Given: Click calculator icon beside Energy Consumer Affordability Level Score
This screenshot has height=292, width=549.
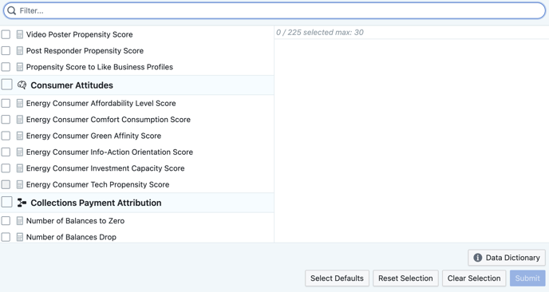Looking at the screenshot, I should [x=20, y=103].
